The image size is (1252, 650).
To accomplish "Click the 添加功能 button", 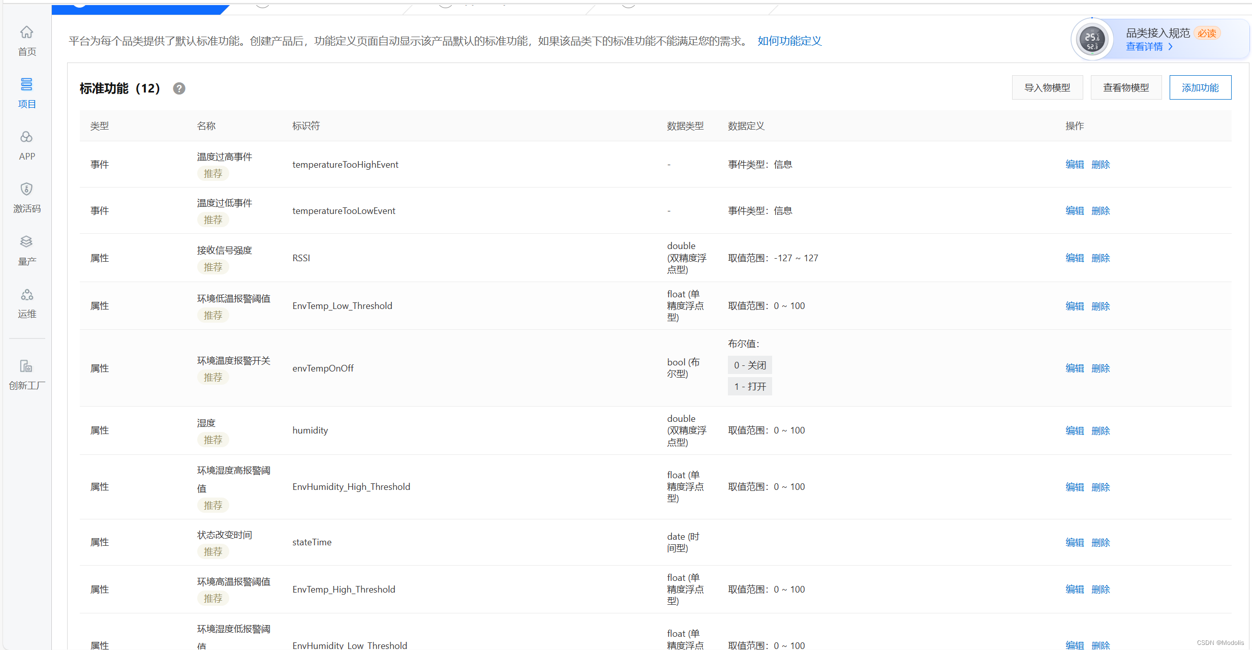I will tap(1200, 87).
